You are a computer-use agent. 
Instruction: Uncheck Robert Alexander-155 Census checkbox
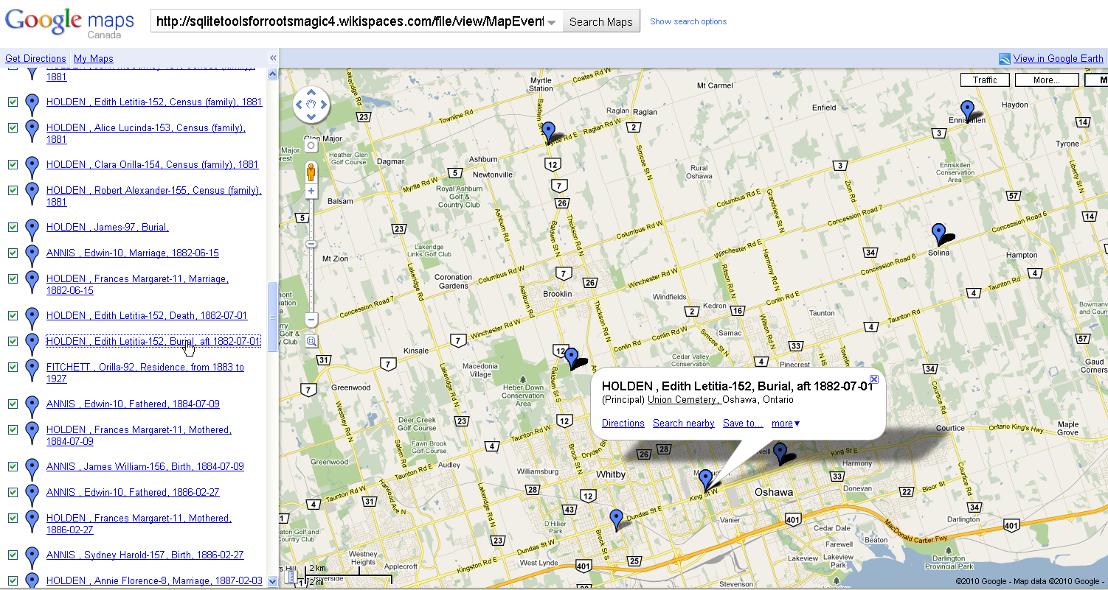(13, 191)
